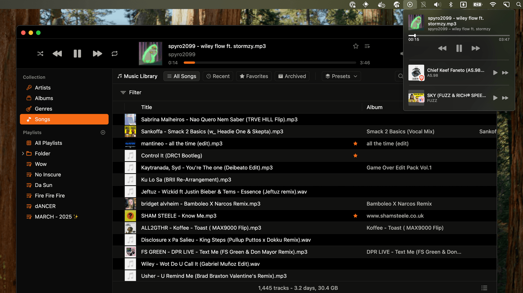Expand the Folder playlist group
This screenshot has width=523, height=293.
coord(23,154)
